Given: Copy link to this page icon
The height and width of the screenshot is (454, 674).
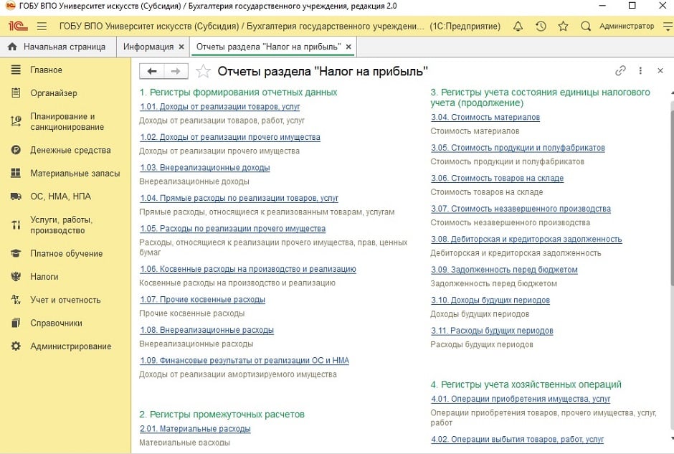Looking at the screenshot, I should [621, 71].
